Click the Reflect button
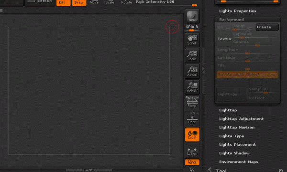Viewport: 287px width, 172px height. tap(263, 98)
